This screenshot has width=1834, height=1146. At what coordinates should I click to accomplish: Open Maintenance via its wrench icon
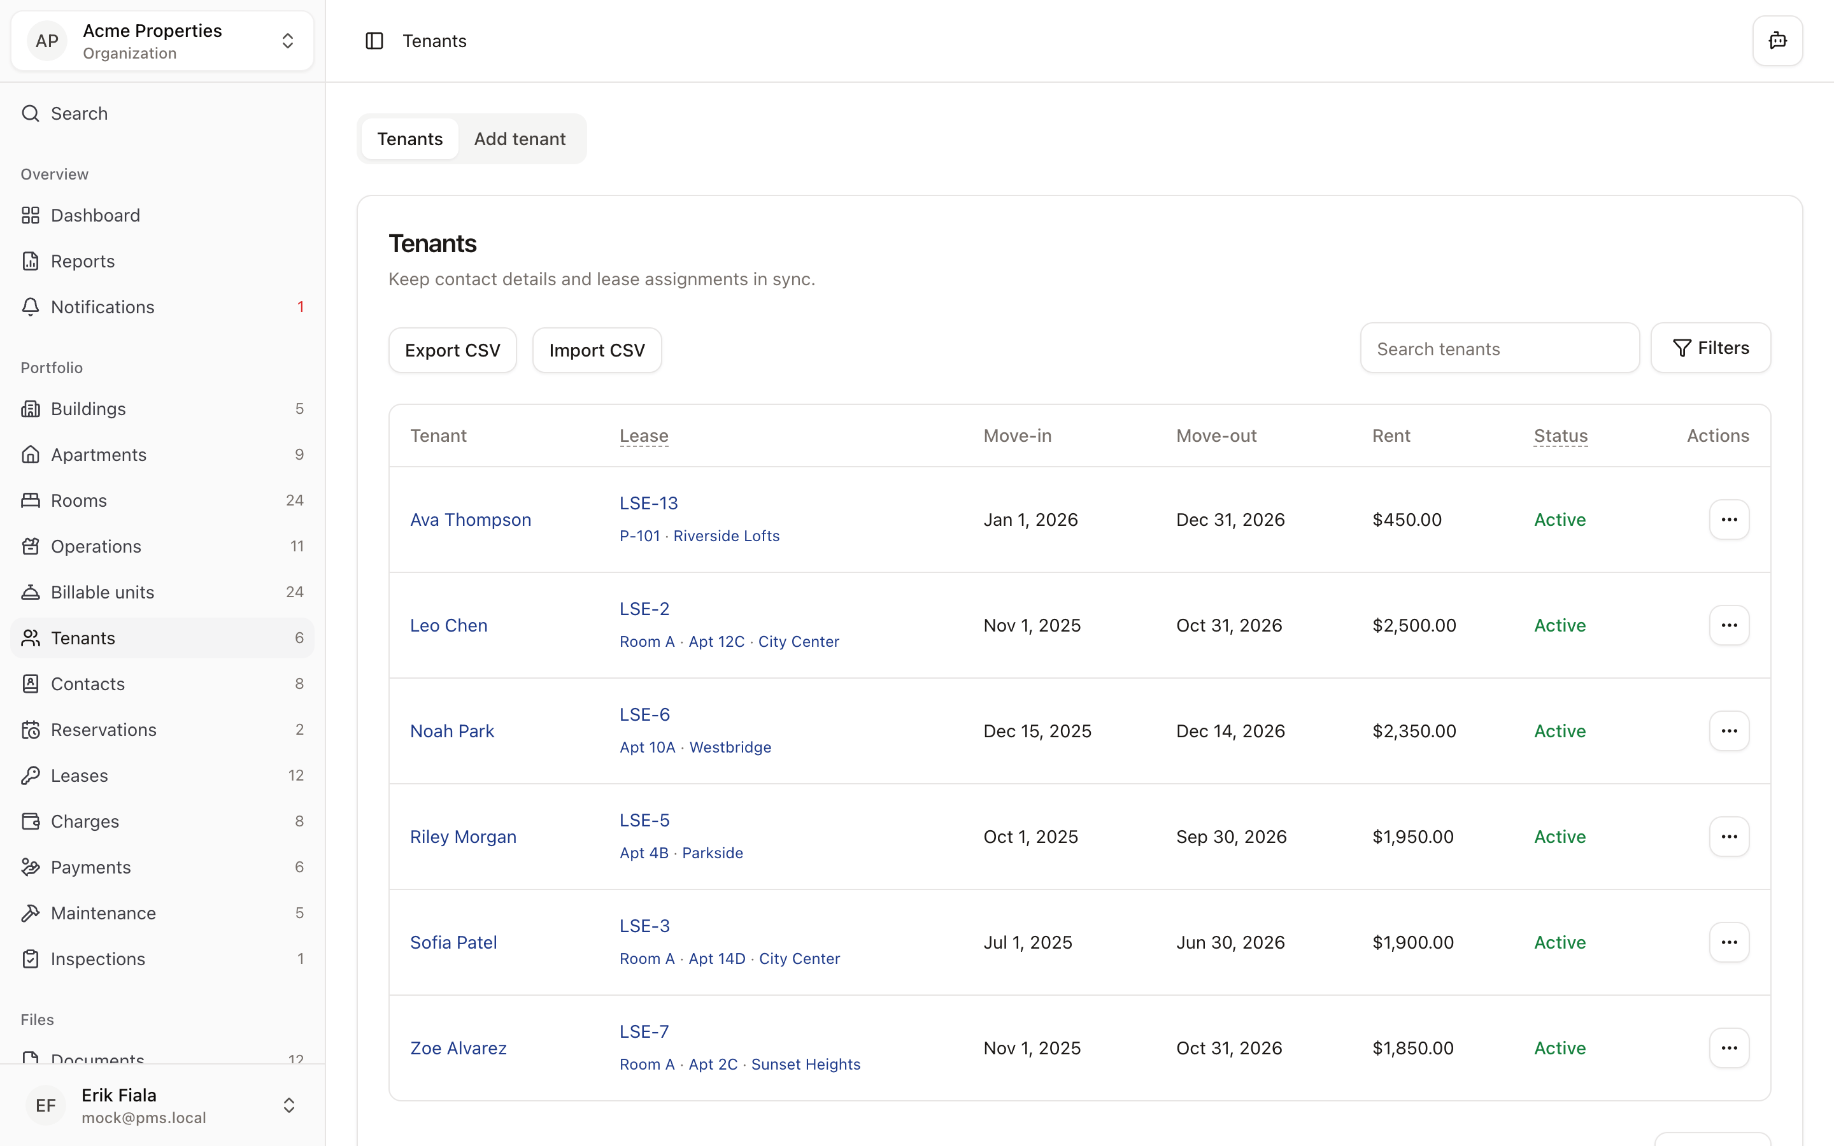31,912
